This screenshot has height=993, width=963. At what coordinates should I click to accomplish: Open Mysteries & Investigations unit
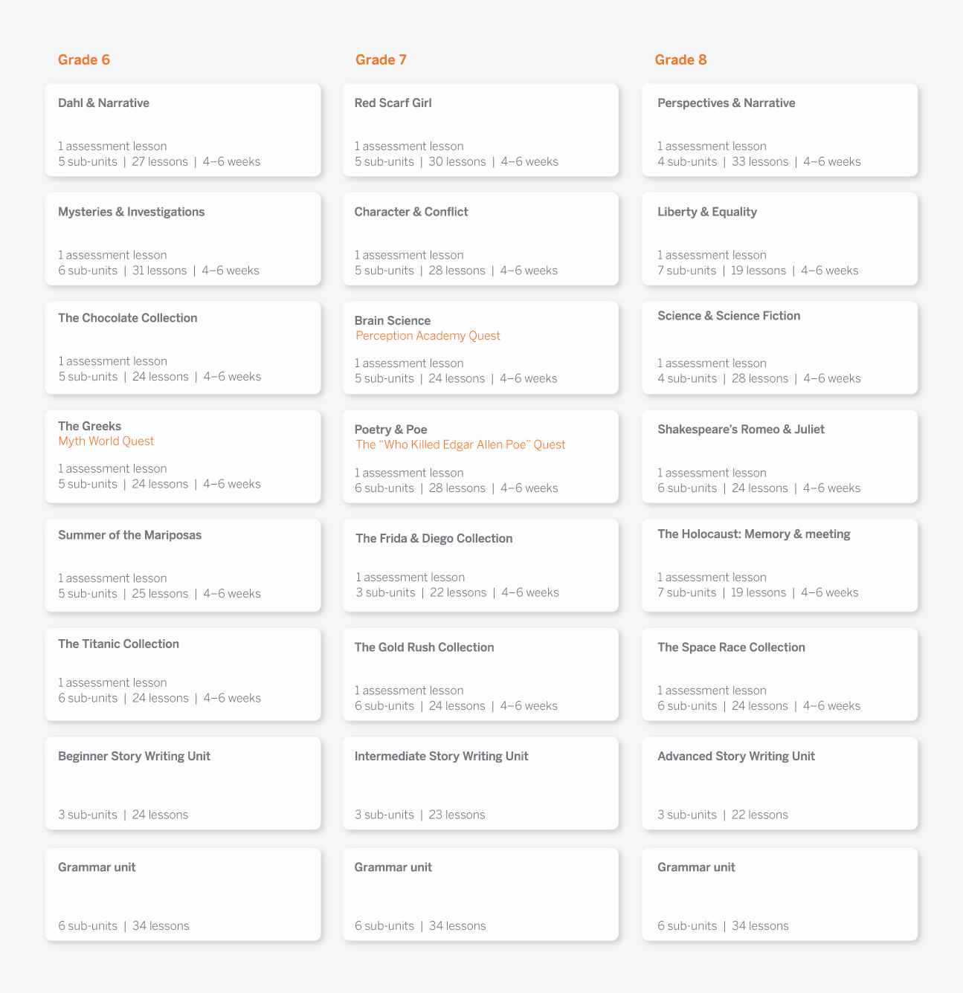pos(183,239)
